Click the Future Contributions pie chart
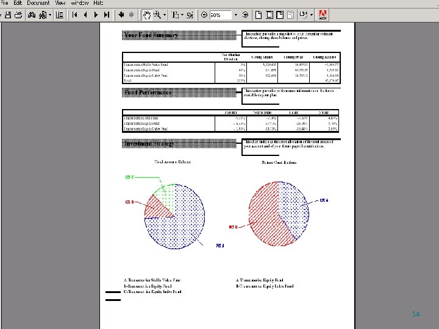Screen dimensions: 439x329 coord(279,214)
